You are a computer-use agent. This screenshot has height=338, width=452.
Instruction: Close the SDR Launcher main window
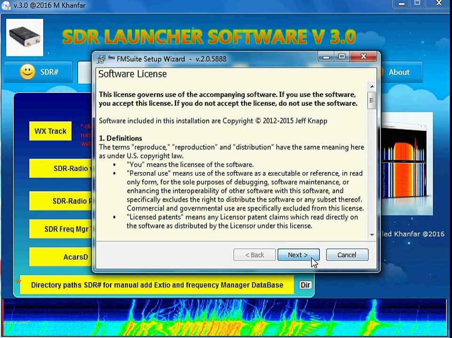[439, 3]
